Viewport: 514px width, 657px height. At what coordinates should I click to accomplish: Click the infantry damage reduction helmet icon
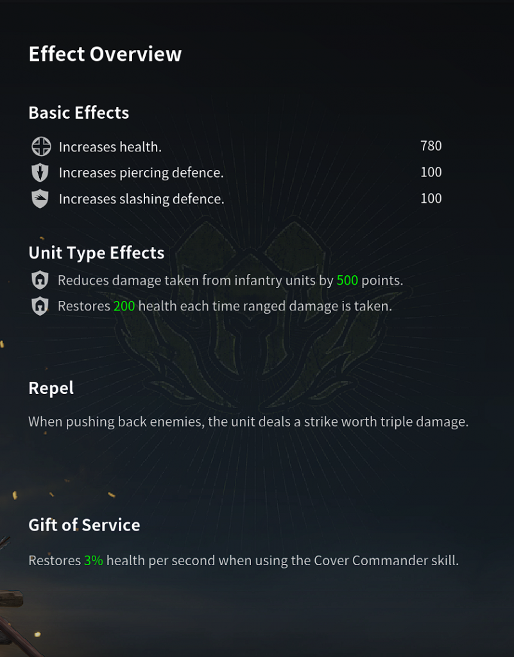[x=40, y=280]
